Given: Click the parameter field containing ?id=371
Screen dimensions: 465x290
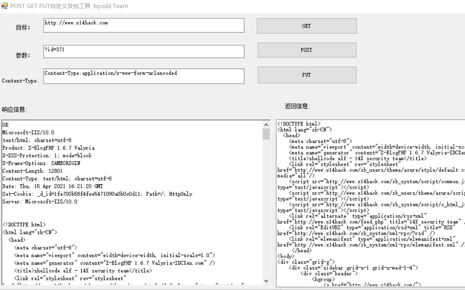Looking at the screenshot, I should point(144,51).
